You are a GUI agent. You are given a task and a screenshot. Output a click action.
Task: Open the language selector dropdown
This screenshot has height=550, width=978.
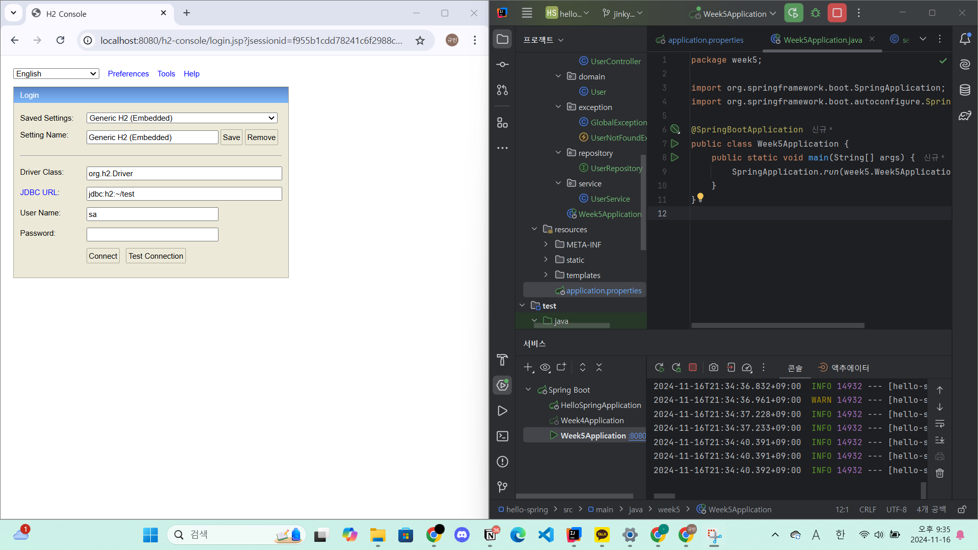tap(56, 74)
